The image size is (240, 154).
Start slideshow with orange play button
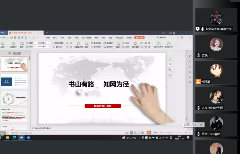point(149,133)
